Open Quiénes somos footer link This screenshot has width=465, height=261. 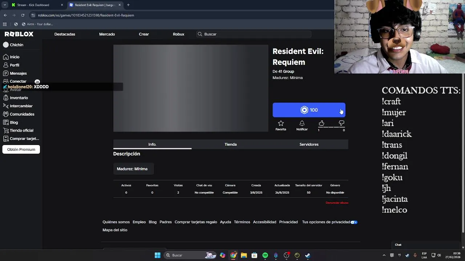tap(116, 222)
